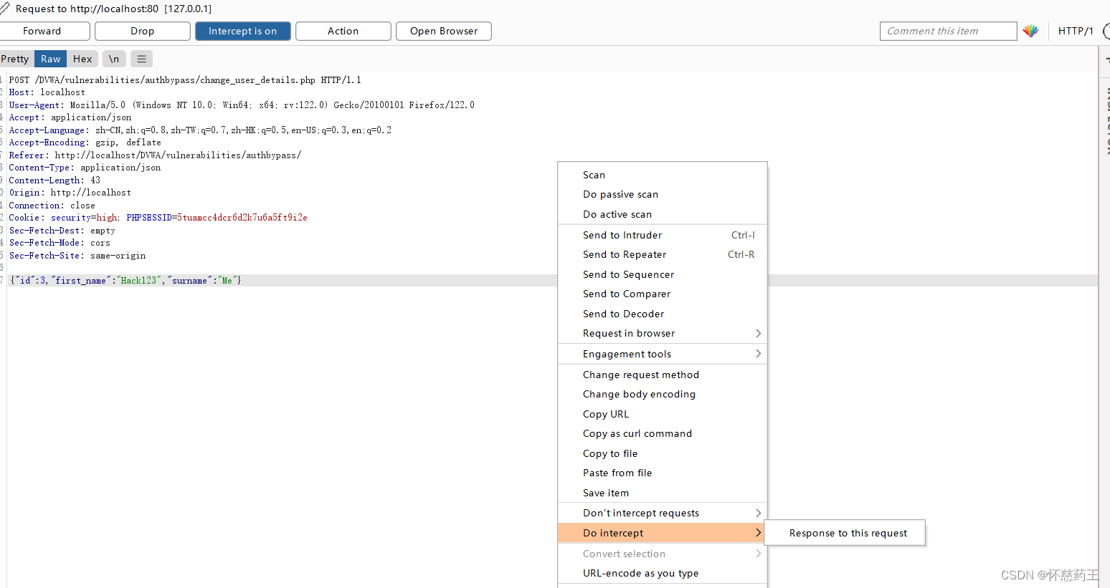Click the colorful highlight color picker icon

[1030, 31]
